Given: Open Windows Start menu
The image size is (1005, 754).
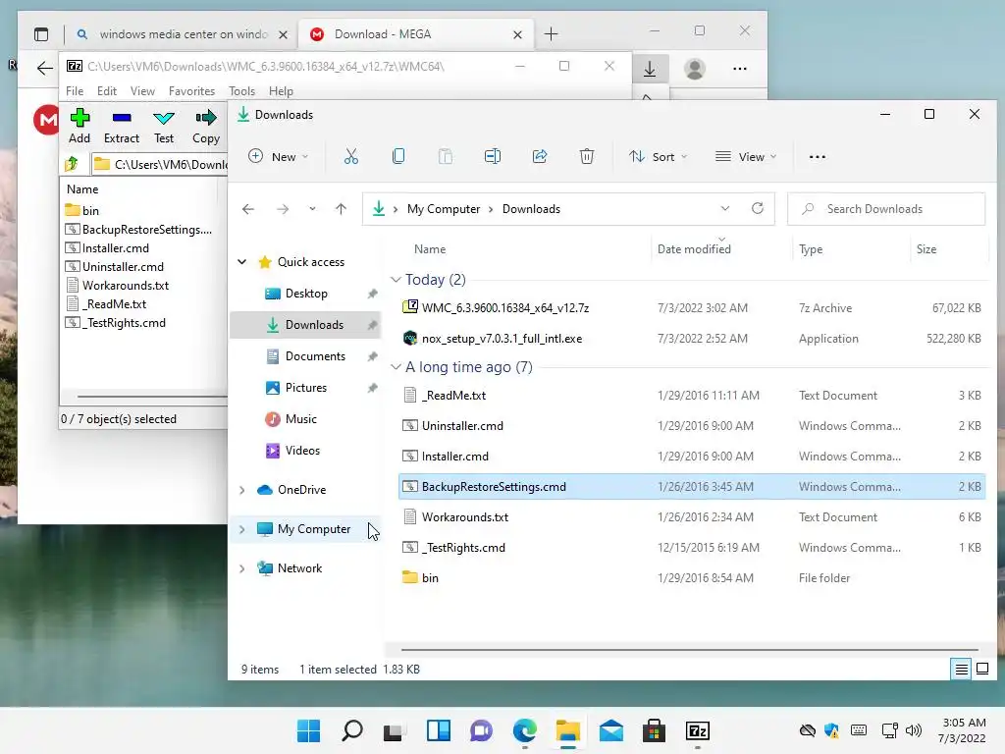Looking at the screenshot, I should click(x=308, y=730).
